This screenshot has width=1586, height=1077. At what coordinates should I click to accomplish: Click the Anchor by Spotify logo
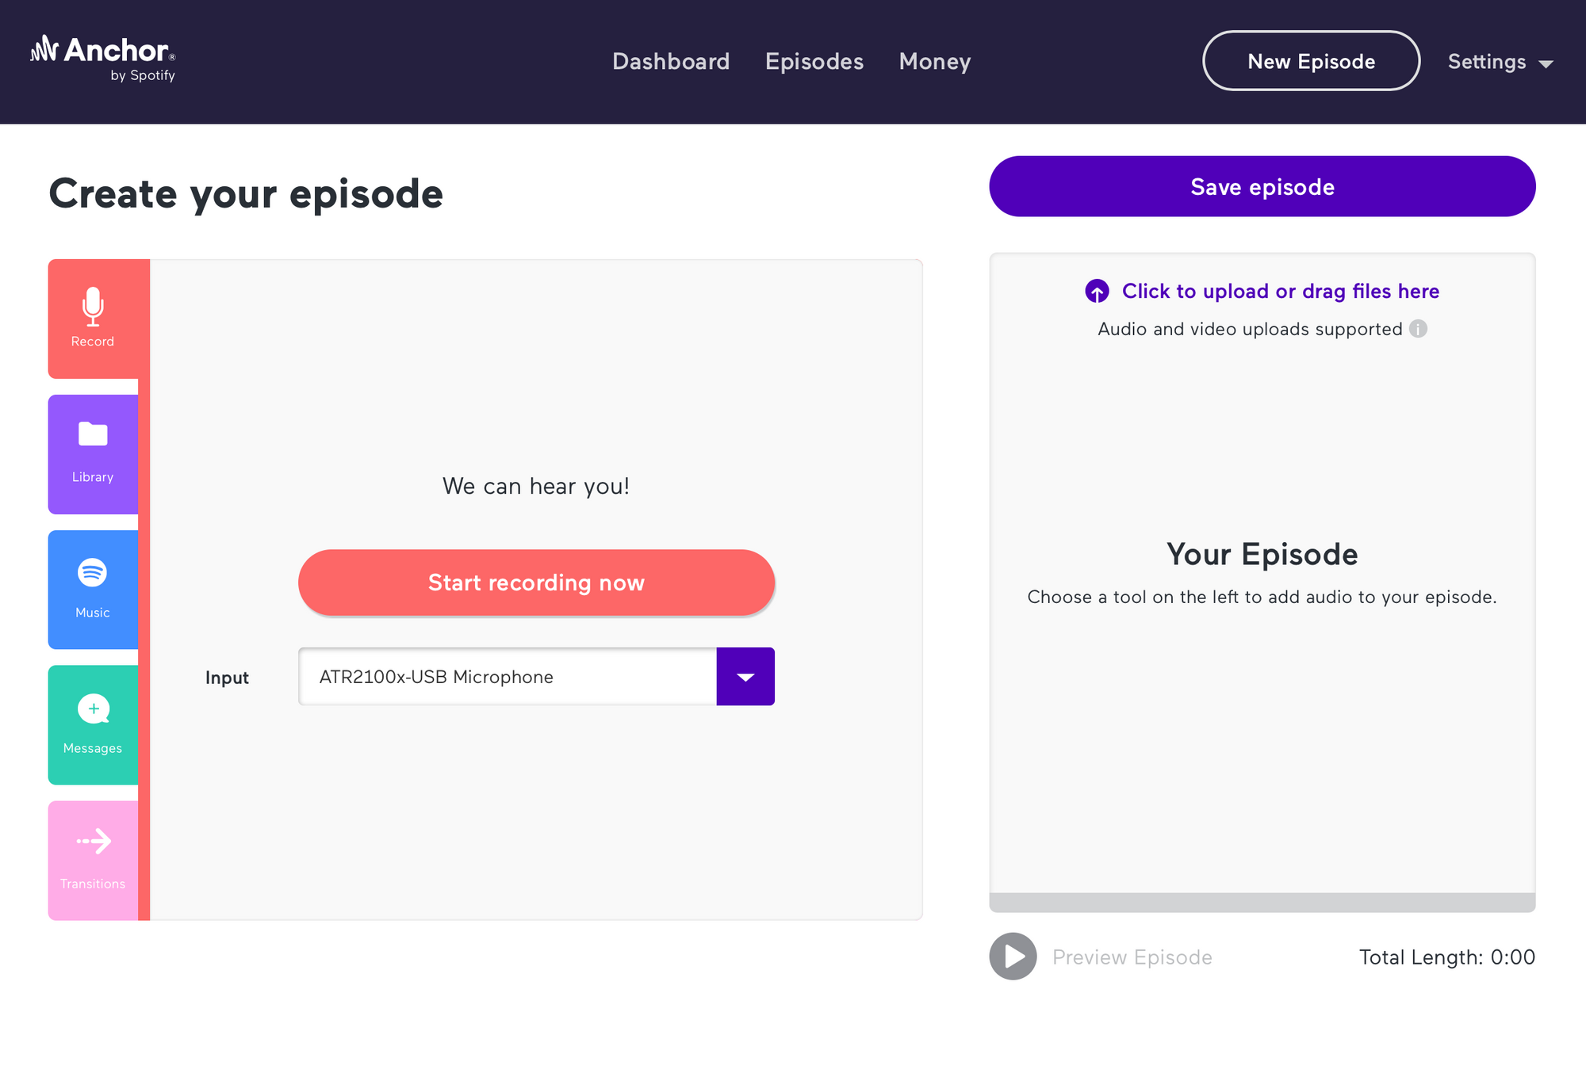tap(103, 56)
